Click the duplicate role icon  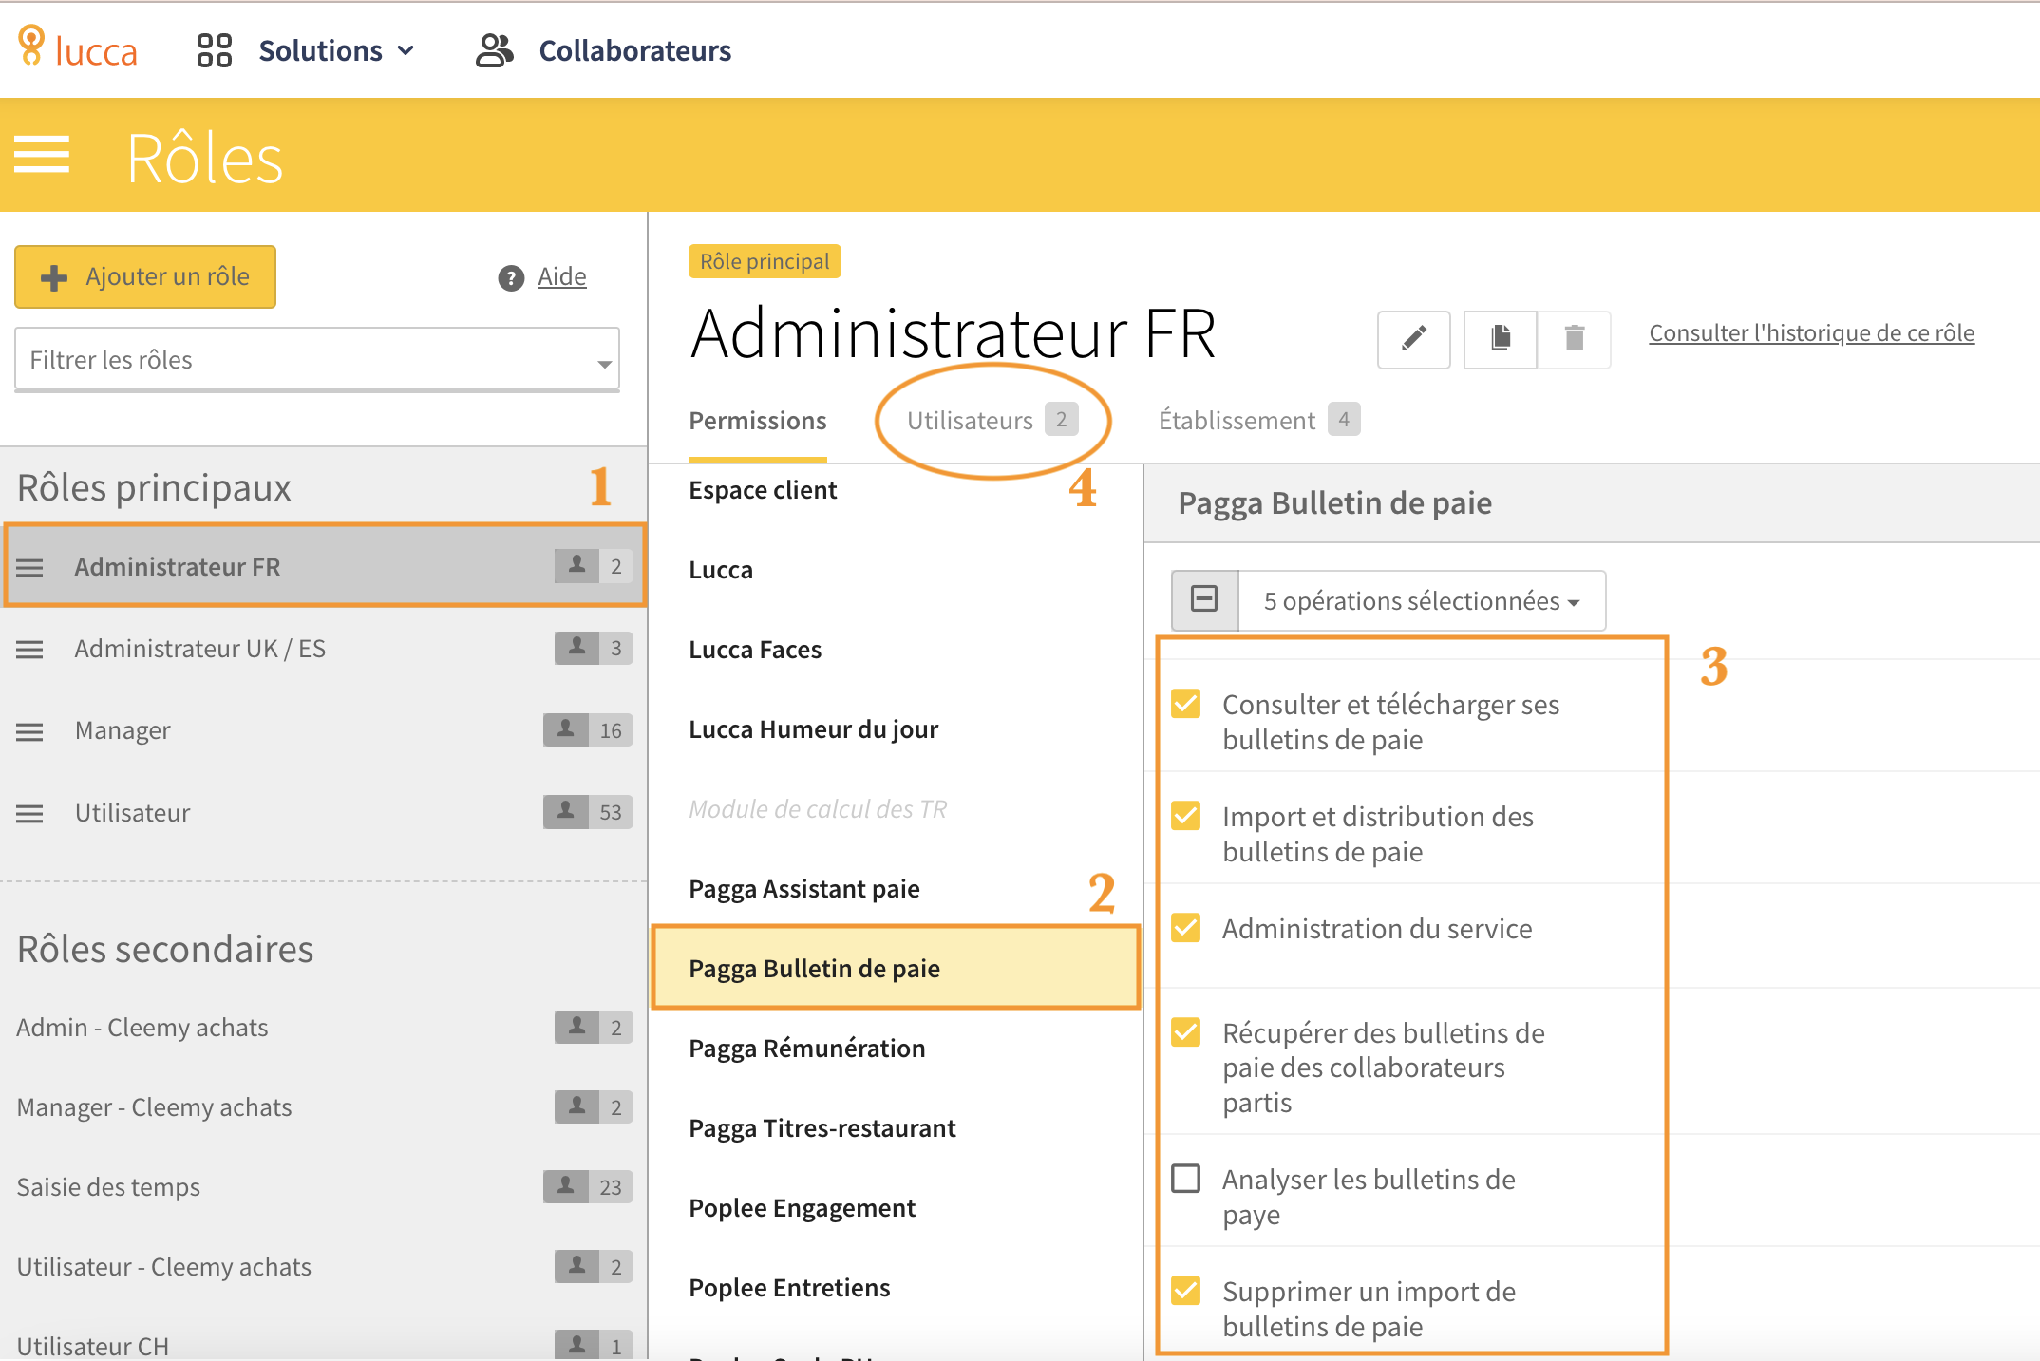click(1501, 338)
